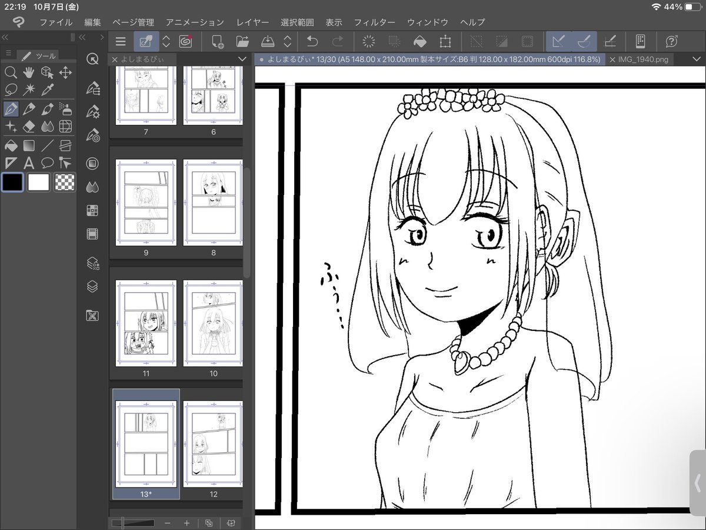Select the Eyedropper tool
The height and width of the screenshot is (530, 706).
47,90
